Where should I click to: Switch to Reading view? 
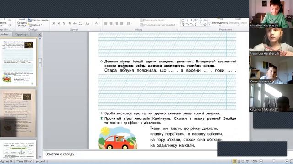coord(243,161)
